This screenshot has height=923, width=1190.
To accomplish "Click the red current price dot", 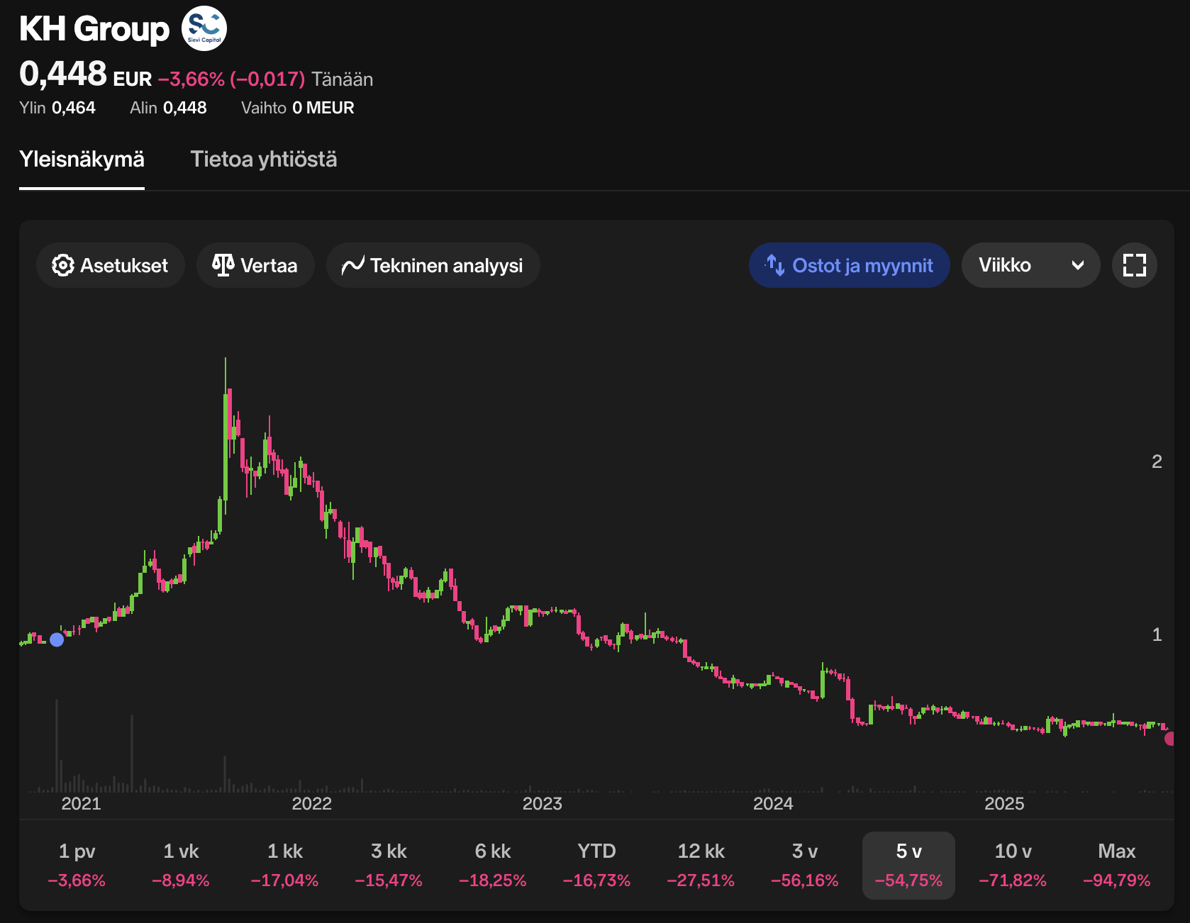I will (x=1170, y=739).
